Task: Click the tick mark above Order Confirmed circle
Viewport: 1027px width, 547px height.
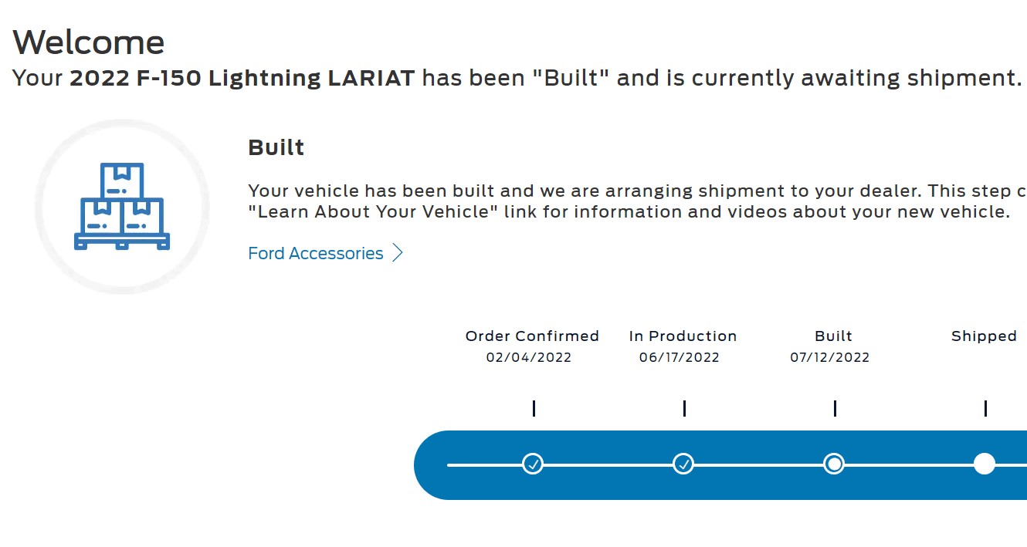Action: 534,408
